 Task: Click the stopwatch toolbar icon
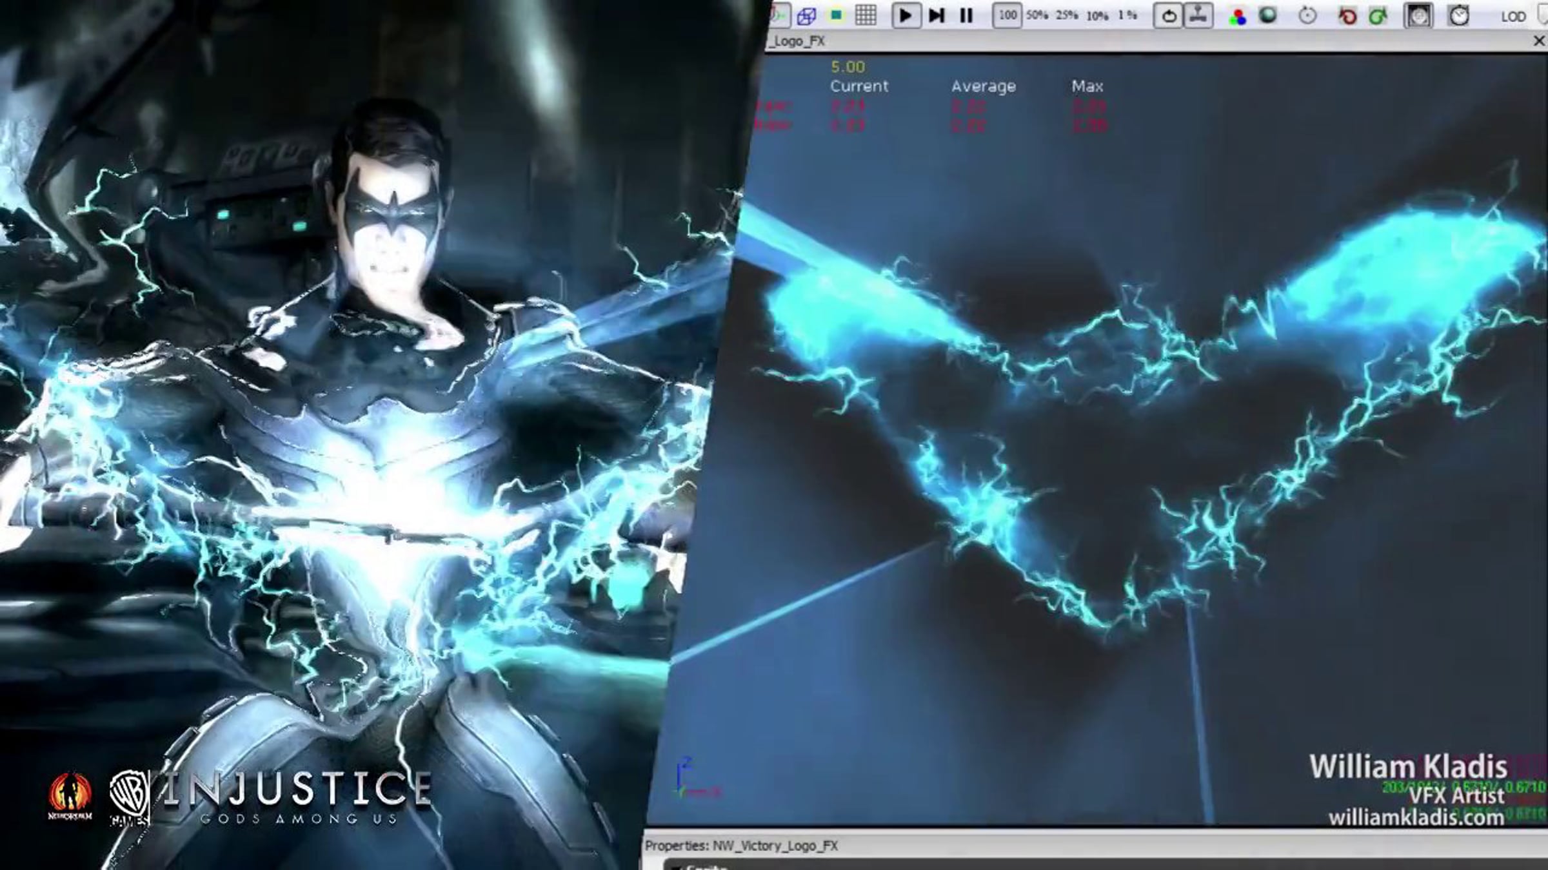pyautogui.click(x=1459, y=15)
